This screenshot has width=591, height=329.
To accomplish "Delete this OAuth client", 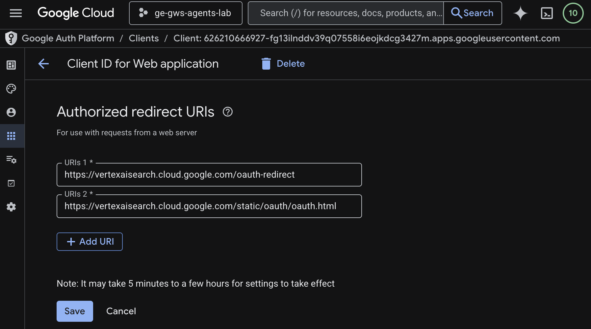I will coord(283,64).
